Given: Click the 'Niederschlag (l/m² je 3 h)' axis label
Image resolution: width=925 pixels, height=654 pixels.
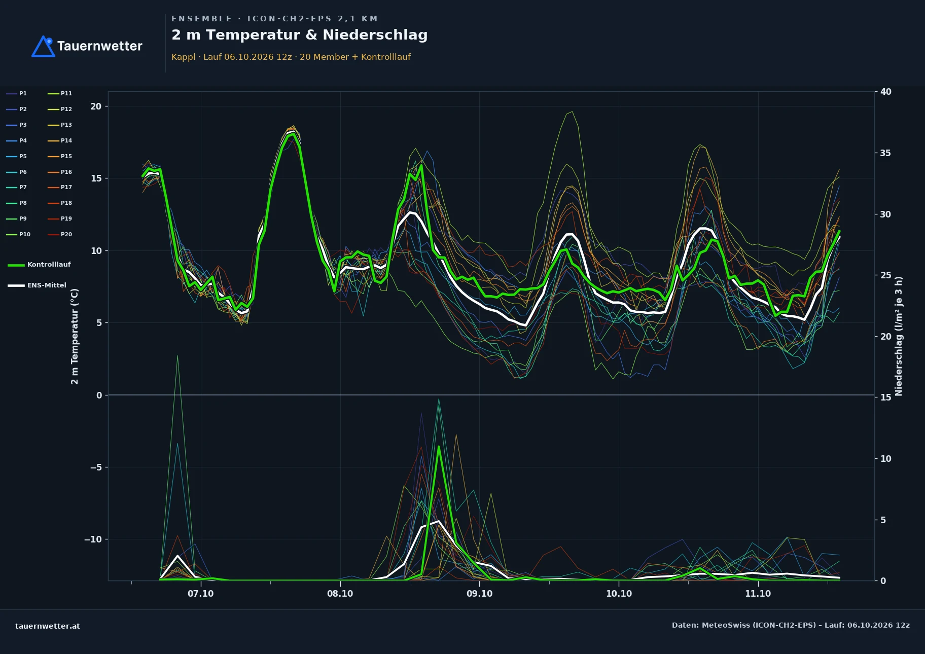Looking at the screenshot, I should tap(899, 336).
